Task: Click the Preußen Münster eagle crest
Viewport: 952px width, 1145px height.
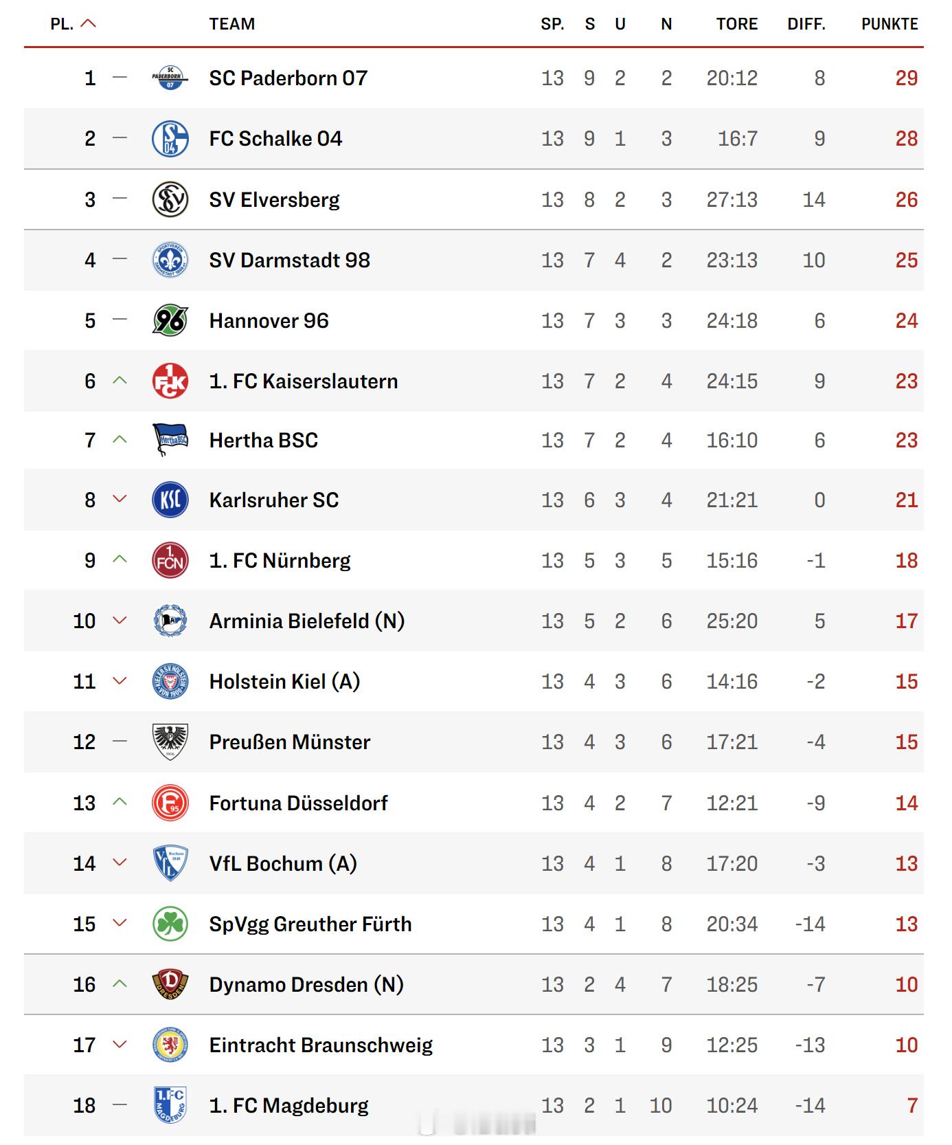Action: (170, 742)
